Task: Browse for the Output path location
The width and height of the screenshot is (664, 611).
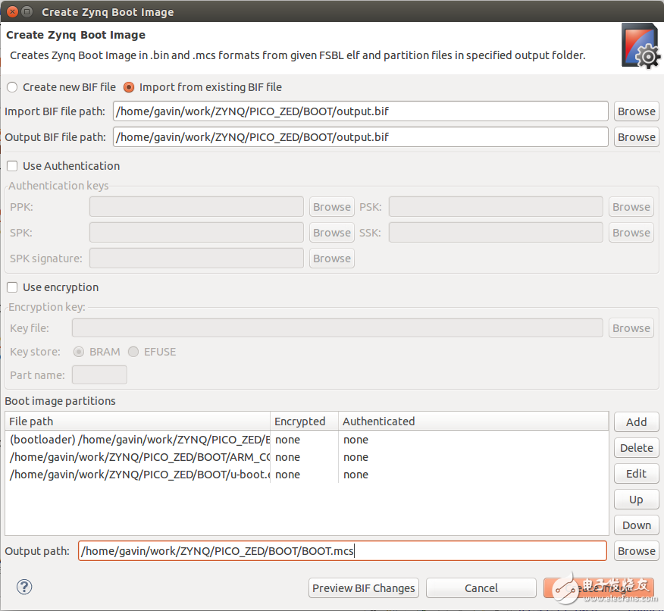Action: click(x=636, y=551)
